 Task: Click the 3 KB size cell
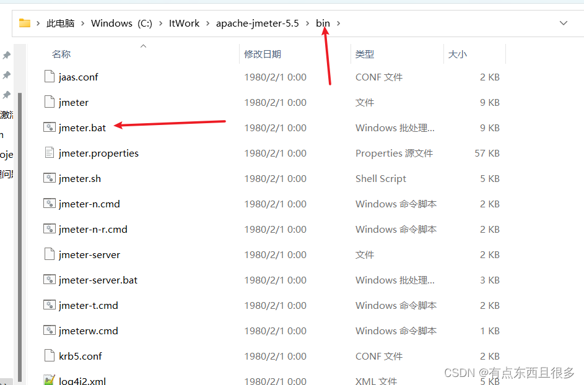pos(490,280)
